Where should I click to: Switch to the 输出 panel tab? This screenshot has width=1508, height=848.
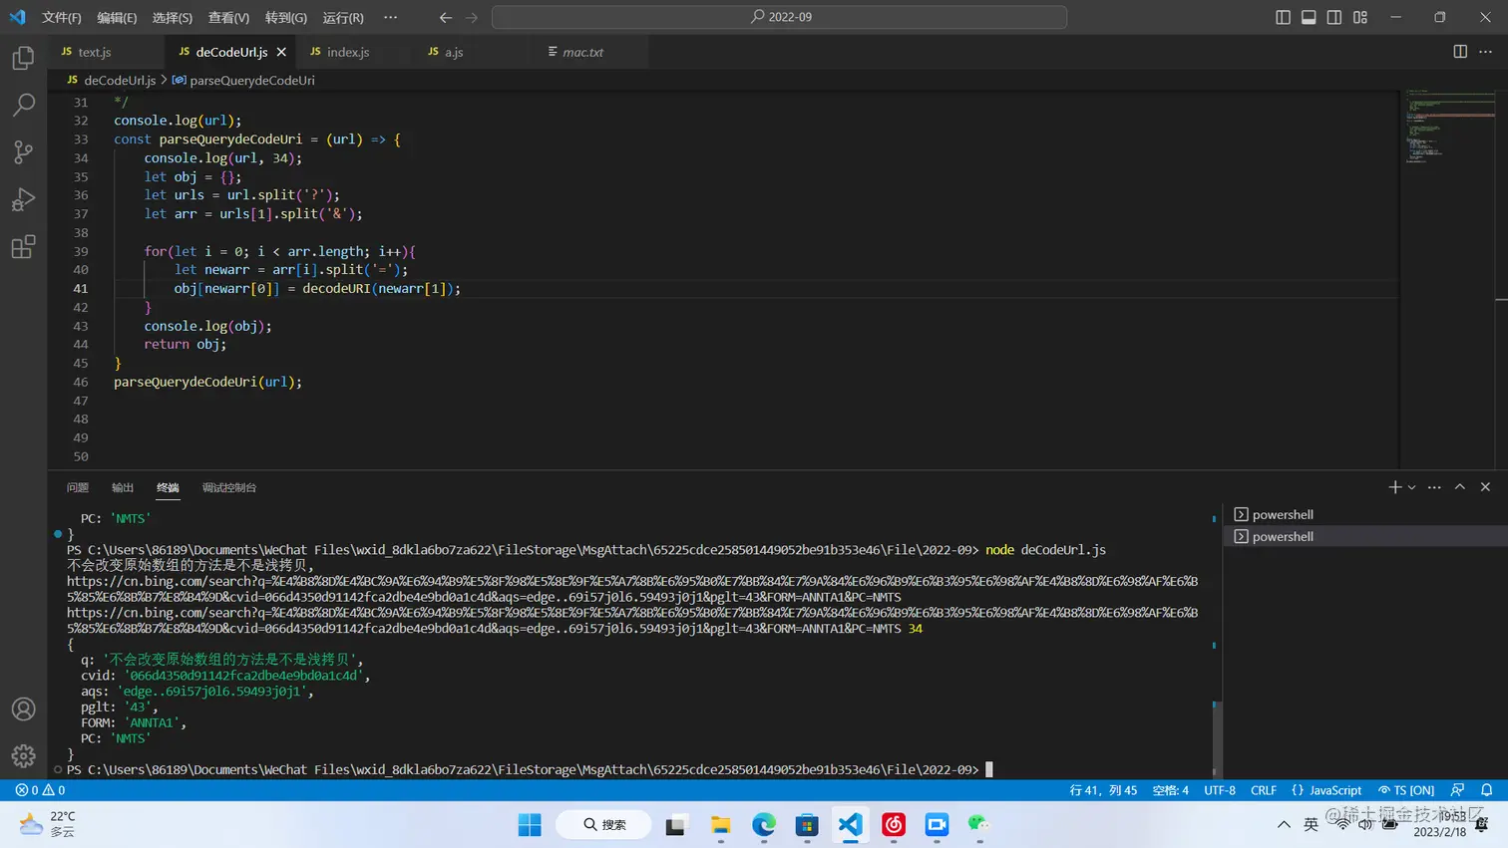click(123, 487)
